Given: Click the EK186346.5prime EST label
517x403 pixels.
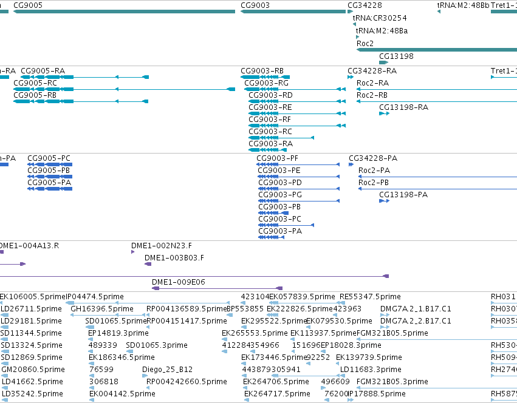Looking at the screenshot, I should pyautogui.click(x=122, y=357).
